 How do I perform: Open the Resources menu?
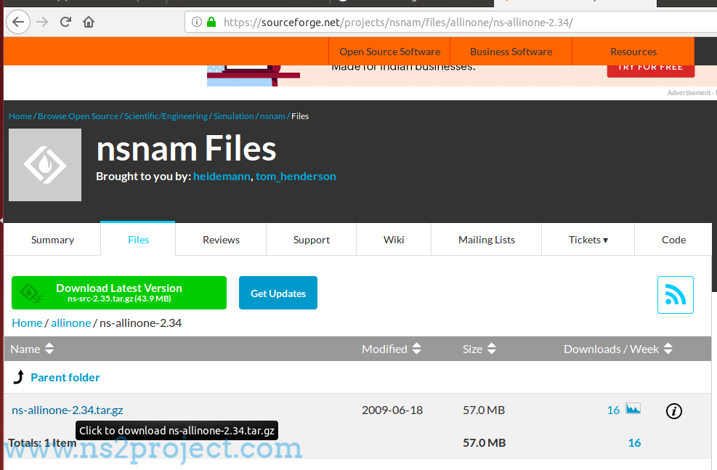point(633,52)
